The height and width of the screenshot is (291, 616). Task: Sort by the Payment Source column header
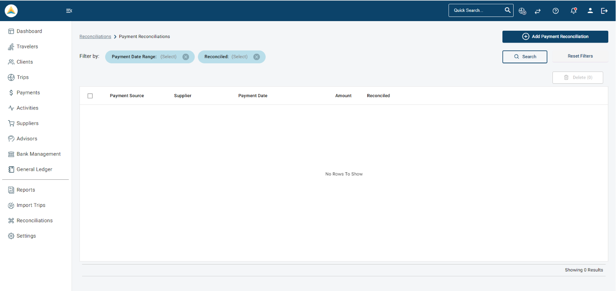coord(127,96)
